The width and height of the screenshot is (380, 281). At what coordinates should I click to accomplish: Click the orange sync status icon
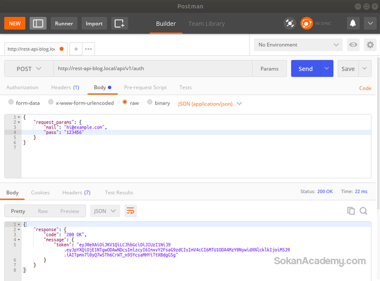click(307, 23)
